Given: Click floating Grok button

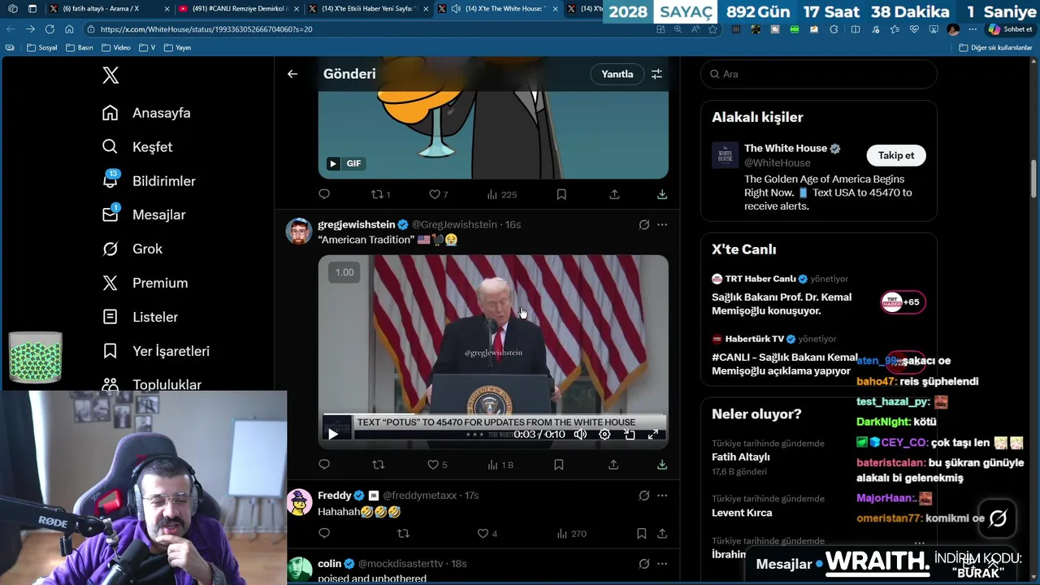Looking at the screenshot, I should 998,518.
